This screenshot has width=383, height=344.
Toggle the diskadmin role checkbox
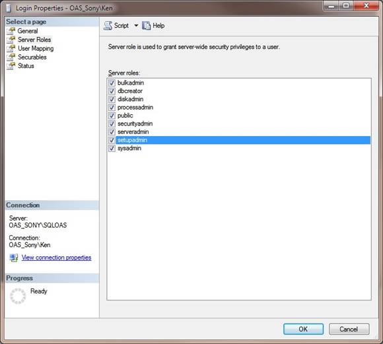point(112,99)
